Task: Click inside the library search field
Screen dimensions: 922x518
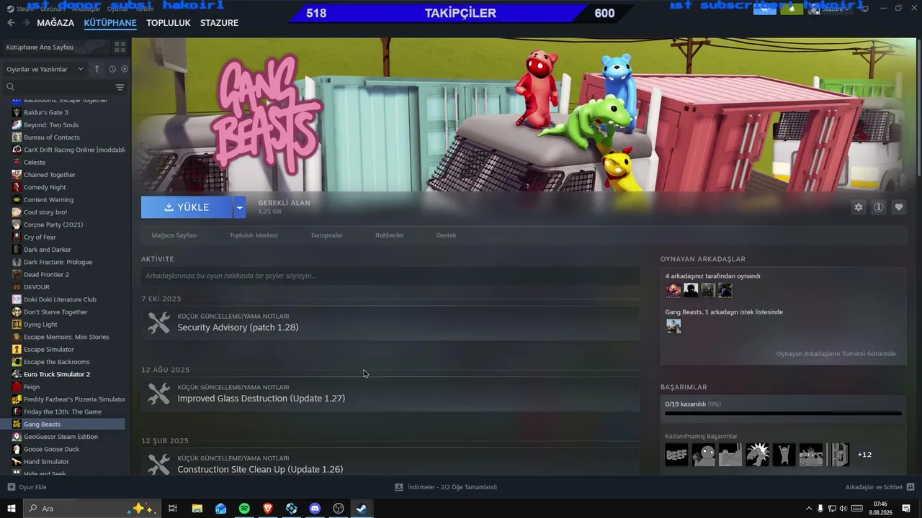Action: 63,87
